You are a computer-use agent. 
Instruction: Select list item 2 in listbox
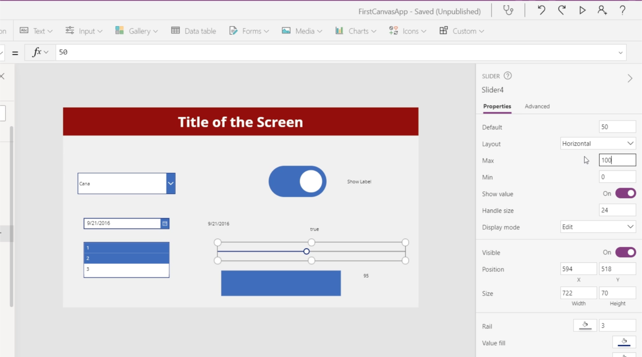(x=126, y=258)
